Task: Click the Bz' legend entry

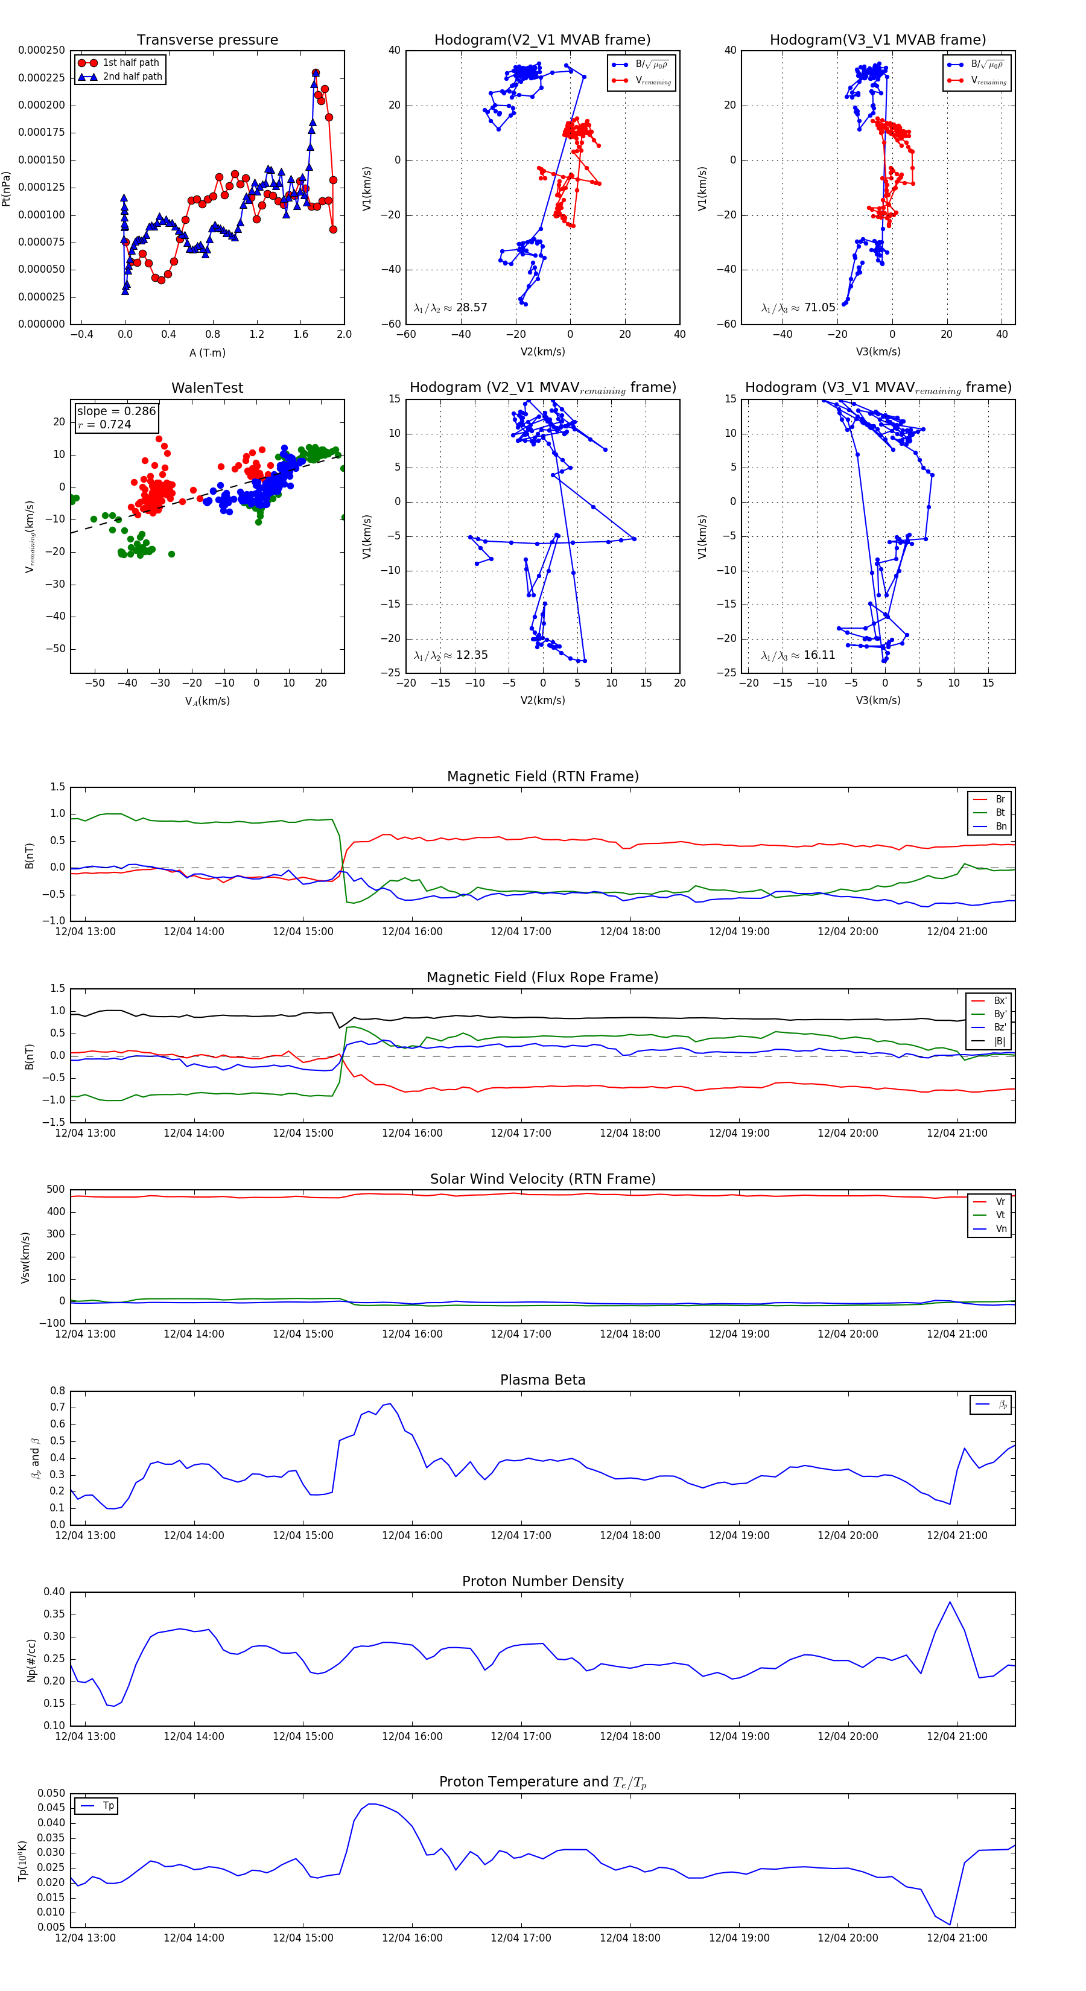Action: coord(989,1028)
